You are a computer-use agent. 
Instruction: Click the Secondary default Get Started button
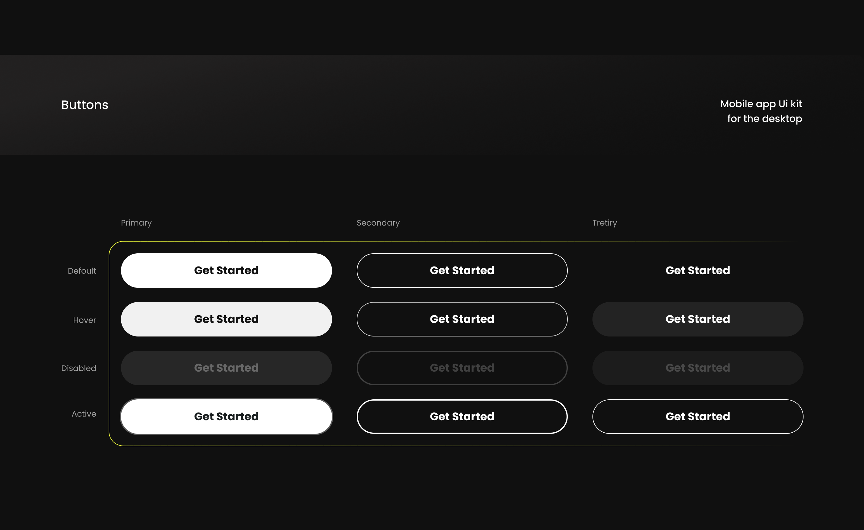click(x=462, y=270)
